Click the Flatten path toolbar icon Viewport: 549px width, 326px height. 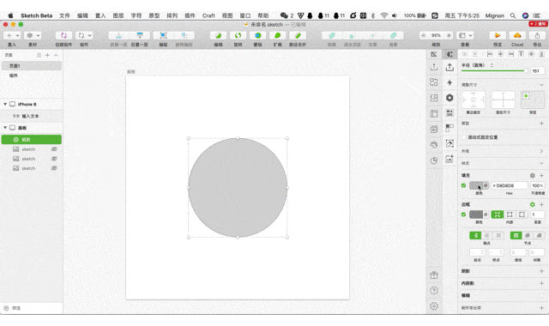(298, 35)
